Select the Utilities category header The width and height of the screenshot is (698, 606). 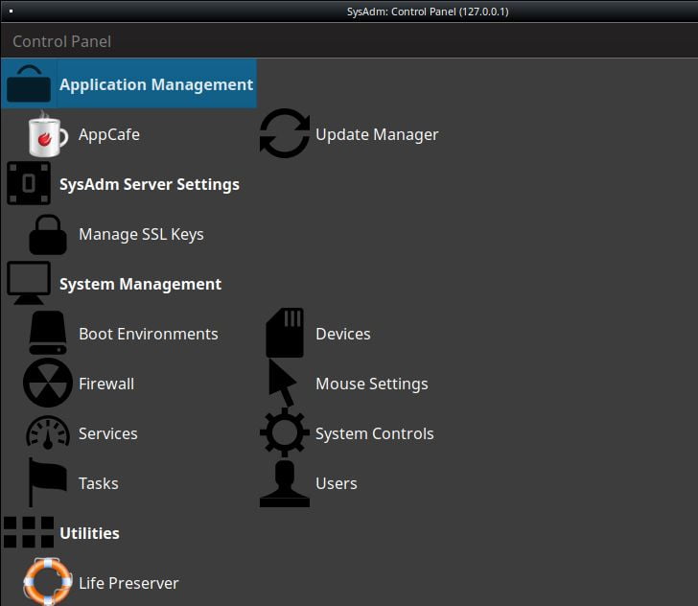coord(89,533)
